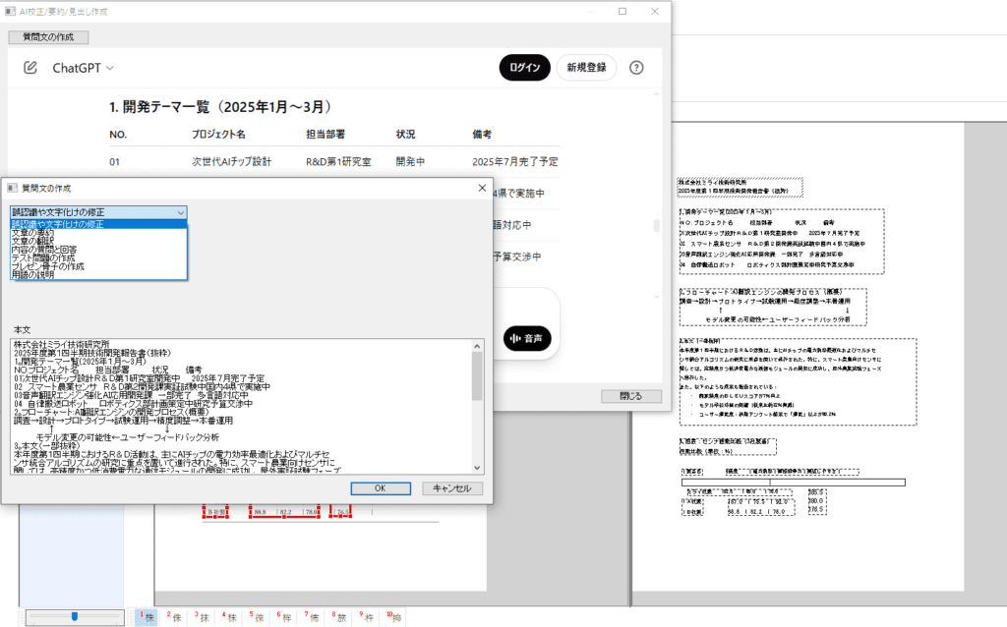Click the zoom slider thumb at bottom left
The image size is (1007, 627).
[x=75, y=617]
